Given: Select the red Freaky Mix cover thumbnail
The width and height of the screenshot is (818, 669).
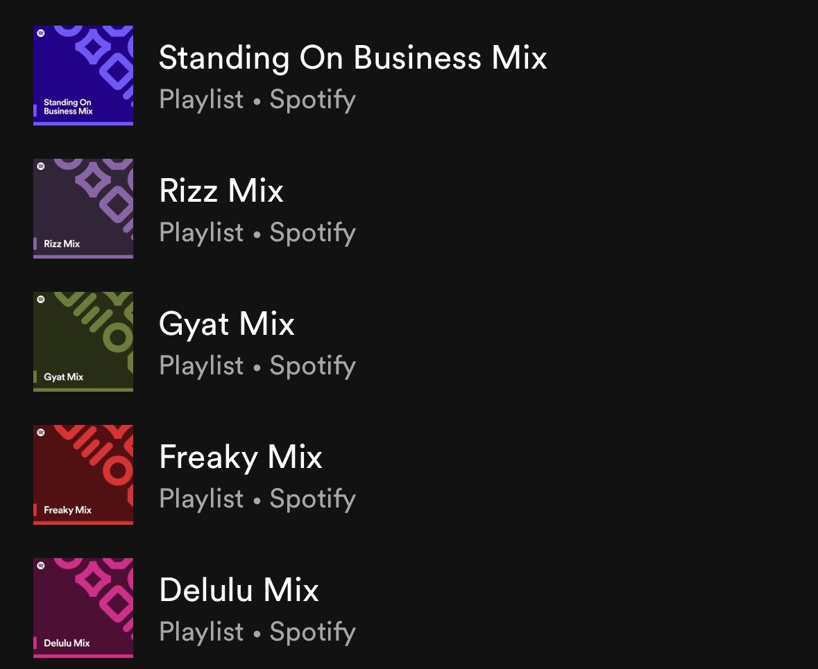Looking at the screenshot, I should point(83,475).
